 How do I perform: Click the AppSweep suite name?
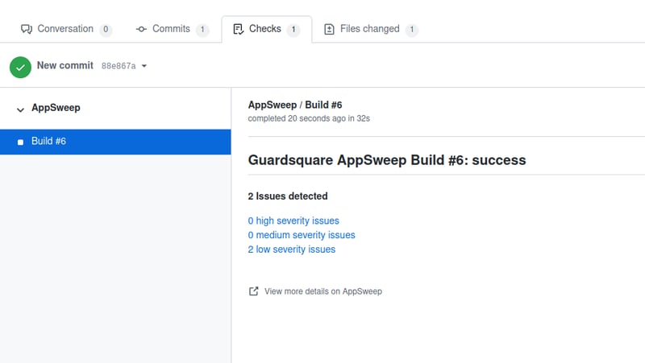click(56, 108)
